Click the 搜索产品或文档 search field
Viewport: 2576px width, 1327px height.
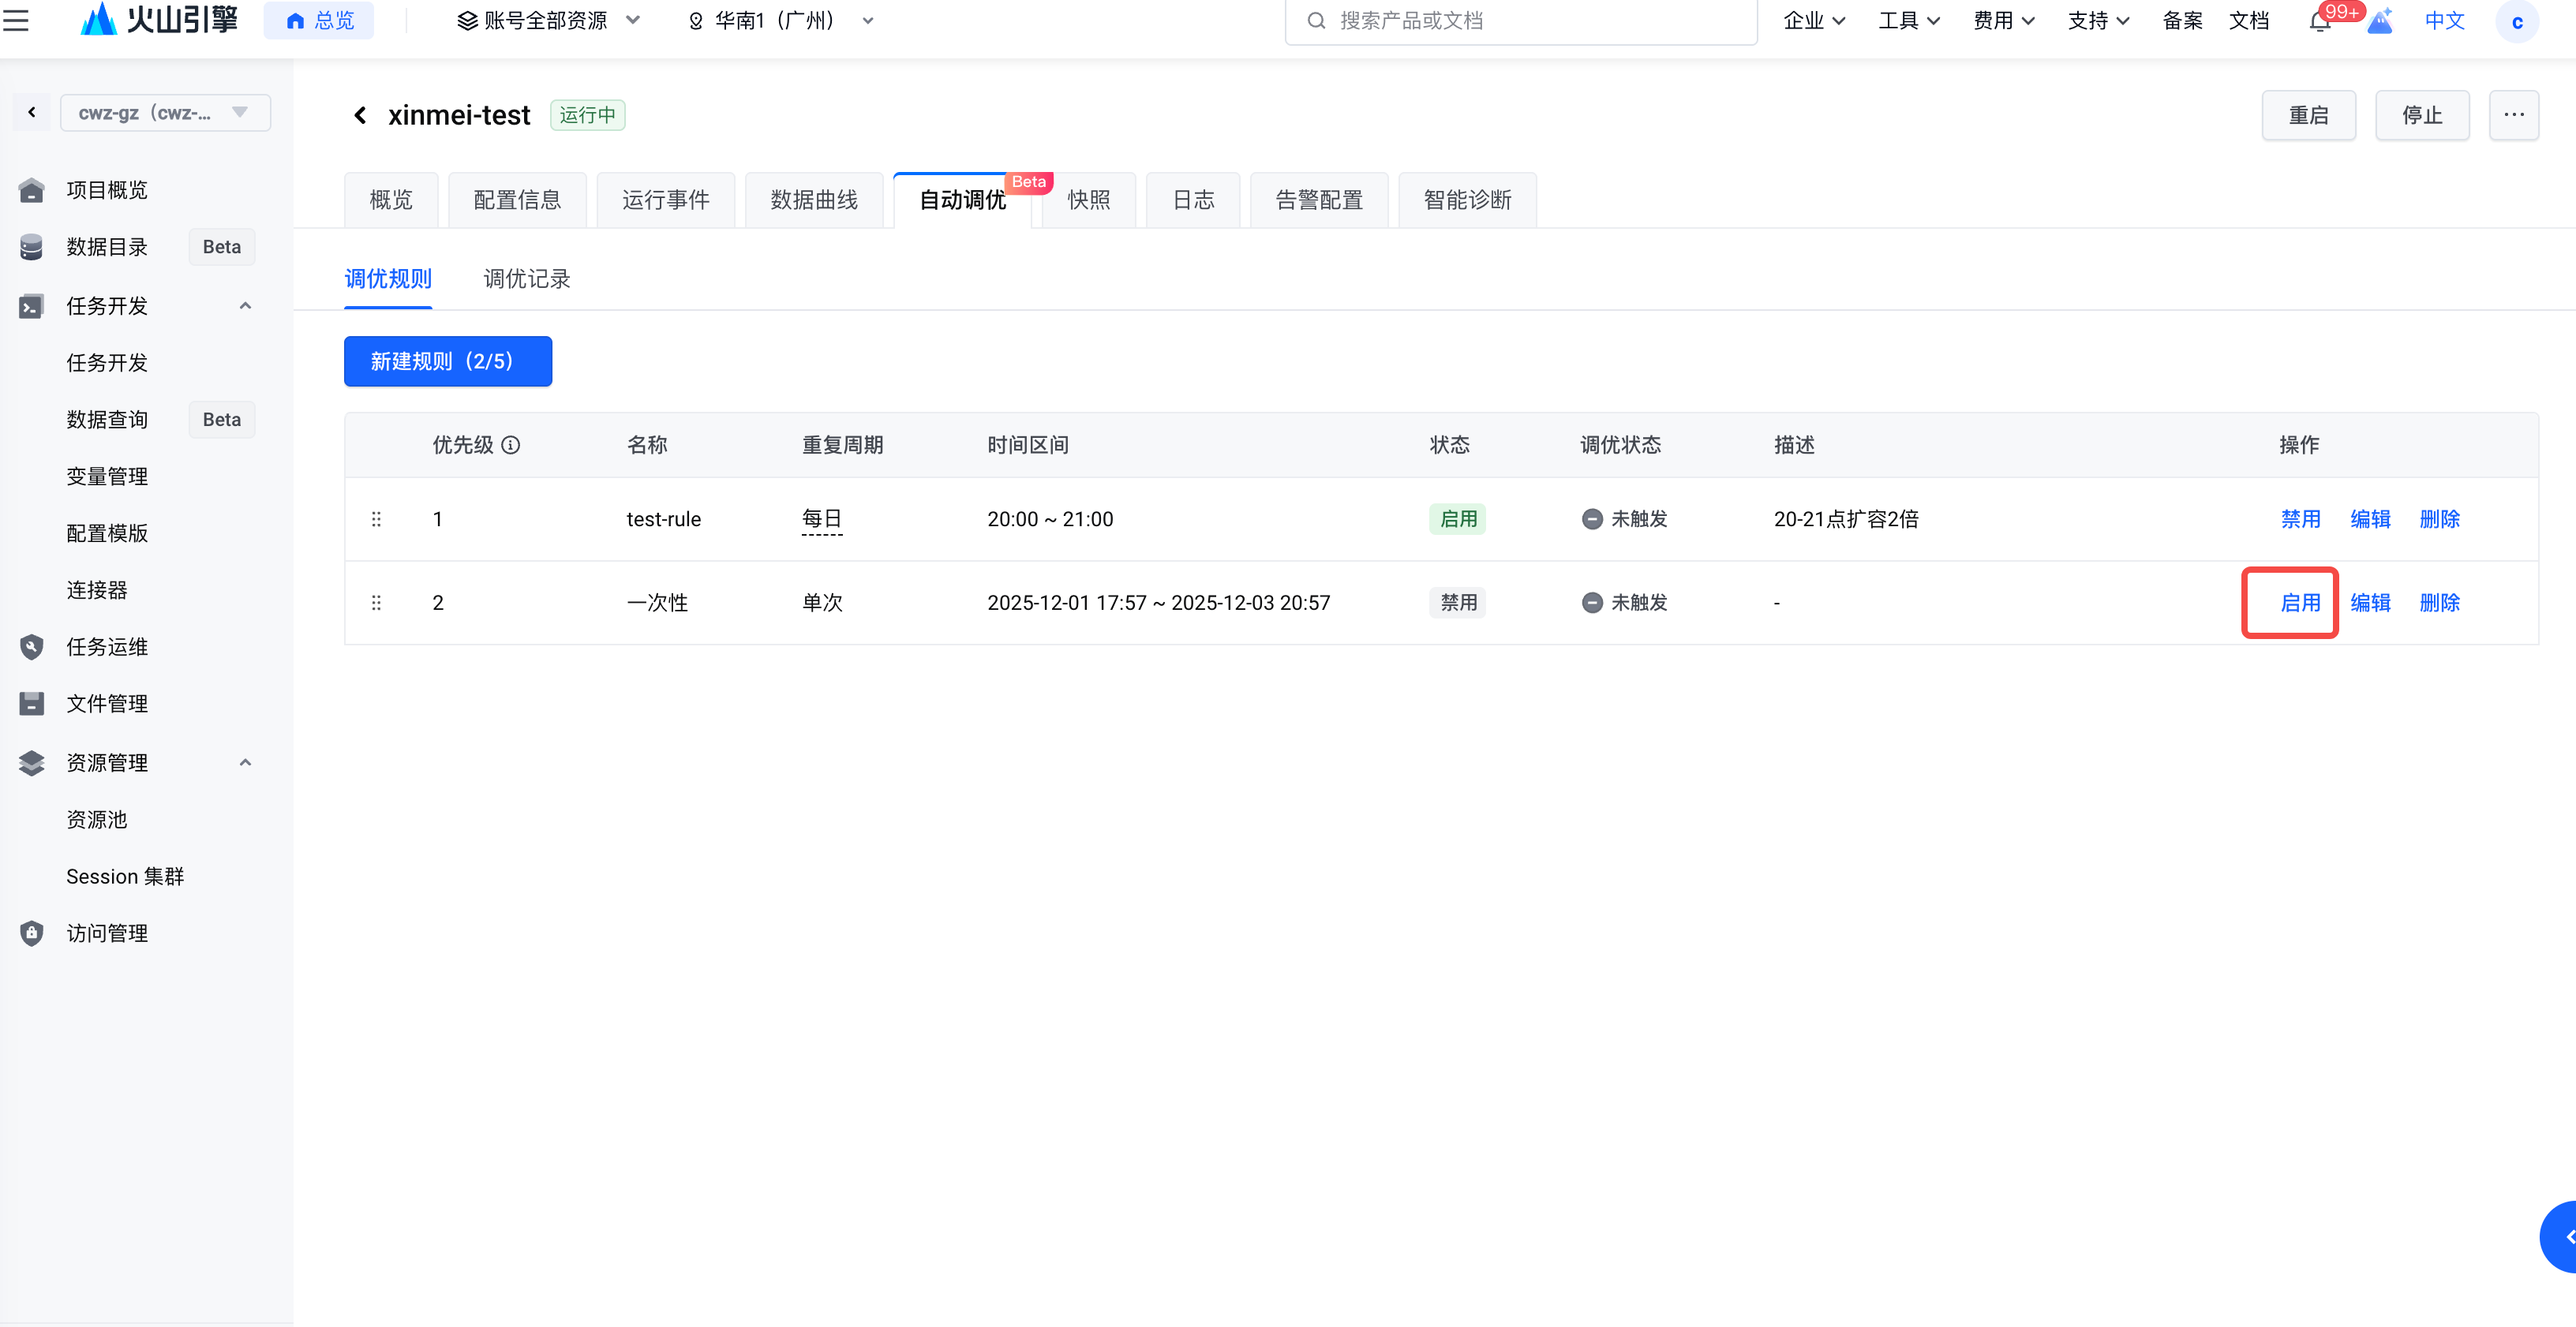[1520, 21]
